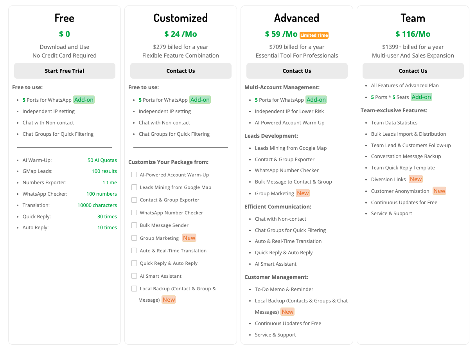Image resolution: width=476 pixels, height=349 pixels.
Task: Check the Local Backup checkbox in Customized
Action: tap(134, 288)
